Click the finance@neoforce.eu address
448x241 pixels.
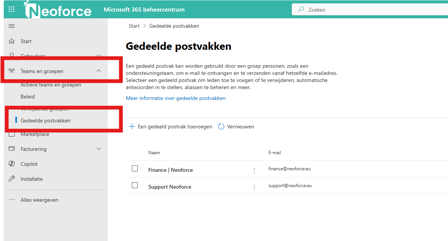click(x=290, y=169)
